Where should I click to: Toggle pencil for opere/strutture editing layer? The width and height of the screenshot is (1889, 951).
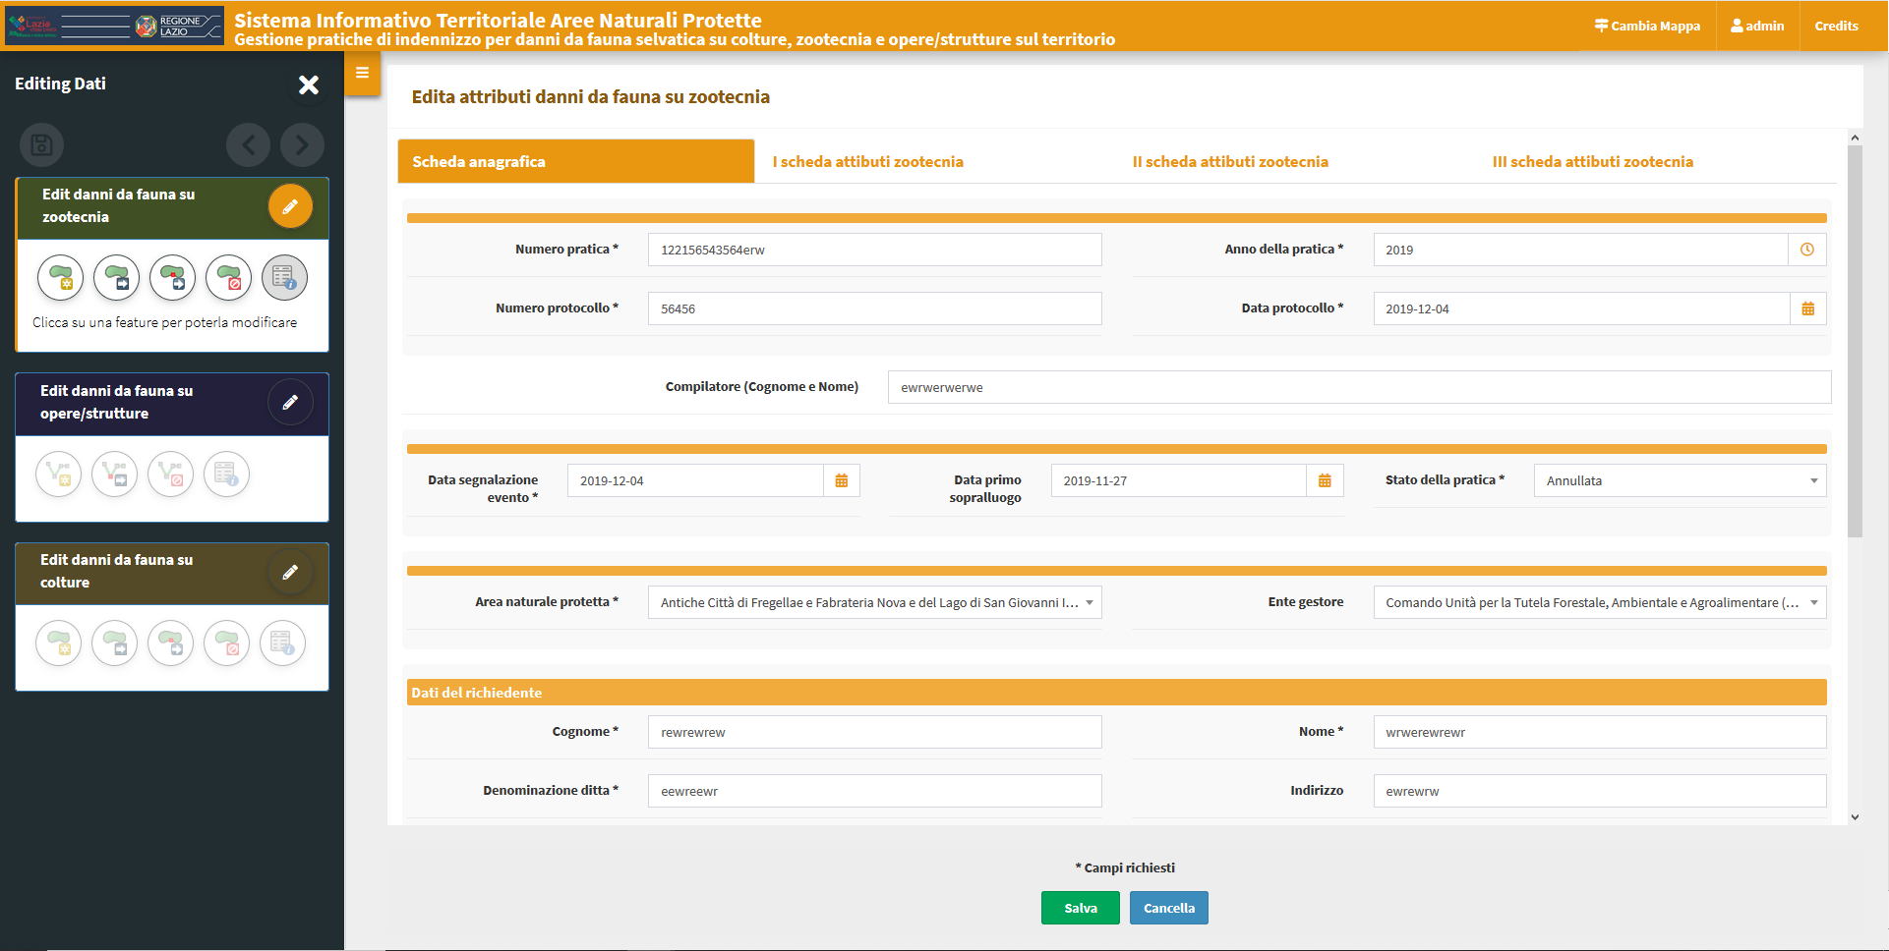(290, 402)
